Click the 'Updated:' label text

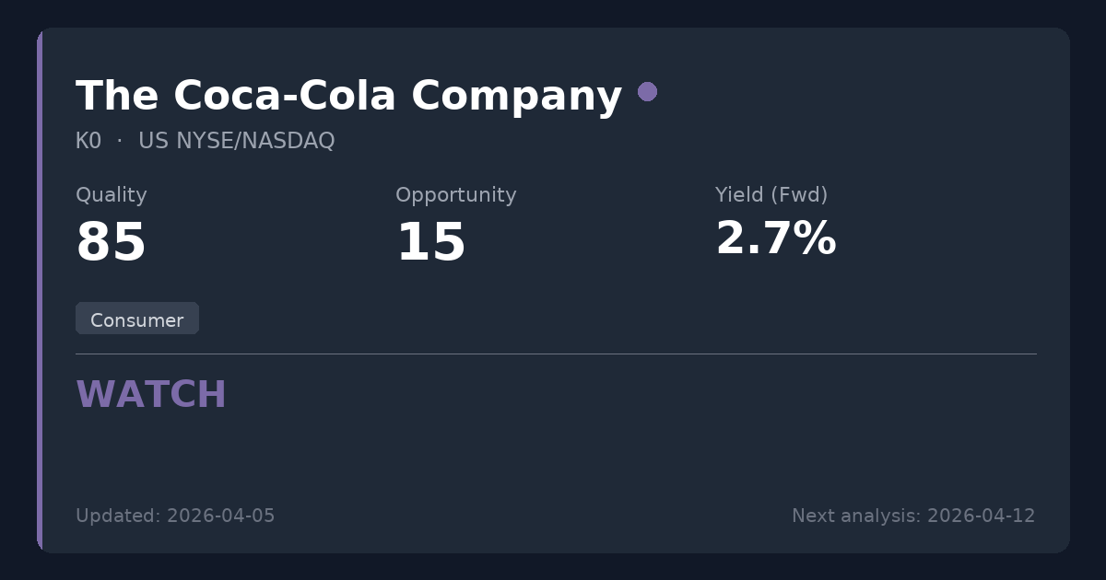(x=118, y=516)
